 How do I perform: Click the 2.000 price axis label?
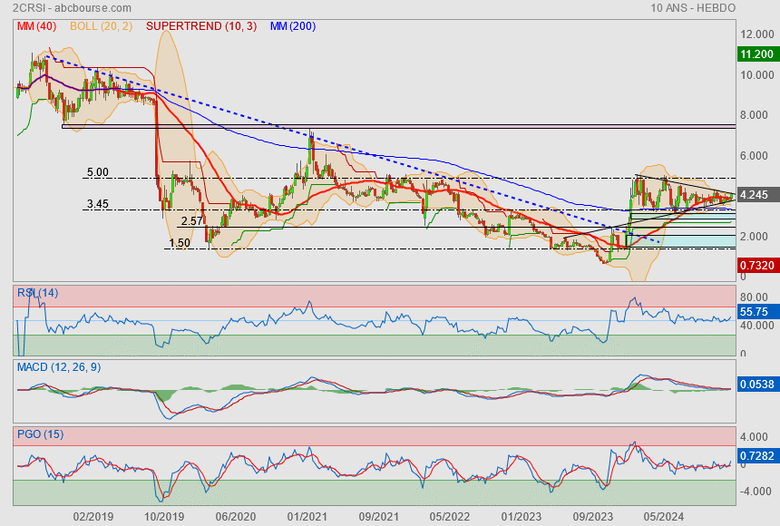tap(754, 237)
